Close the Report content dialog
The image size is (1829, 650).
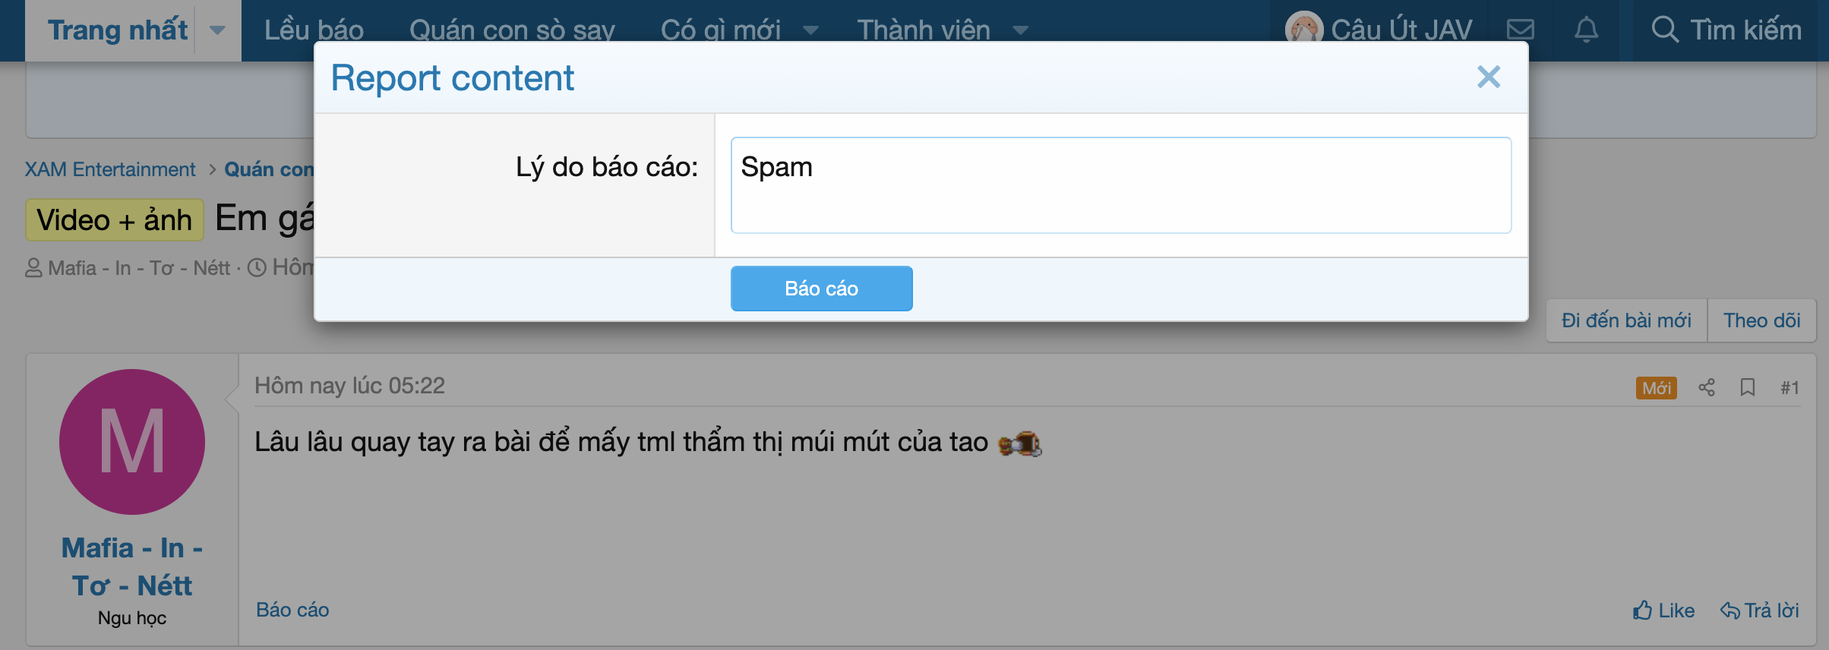click(x=1489, y=77)
